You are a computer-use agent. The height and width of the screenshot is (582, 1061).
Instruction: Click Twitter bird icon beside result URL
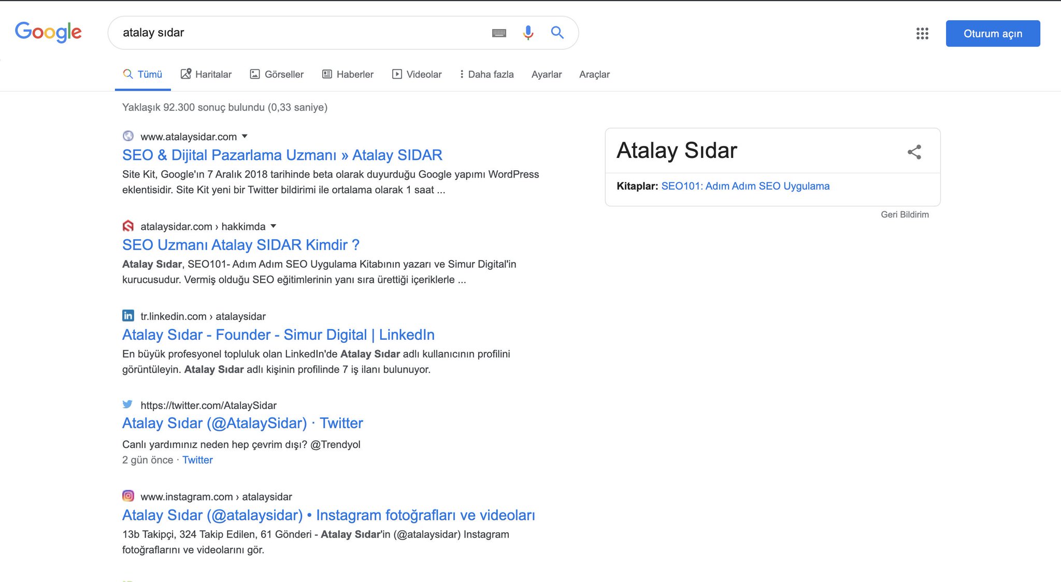pos(128,404)
